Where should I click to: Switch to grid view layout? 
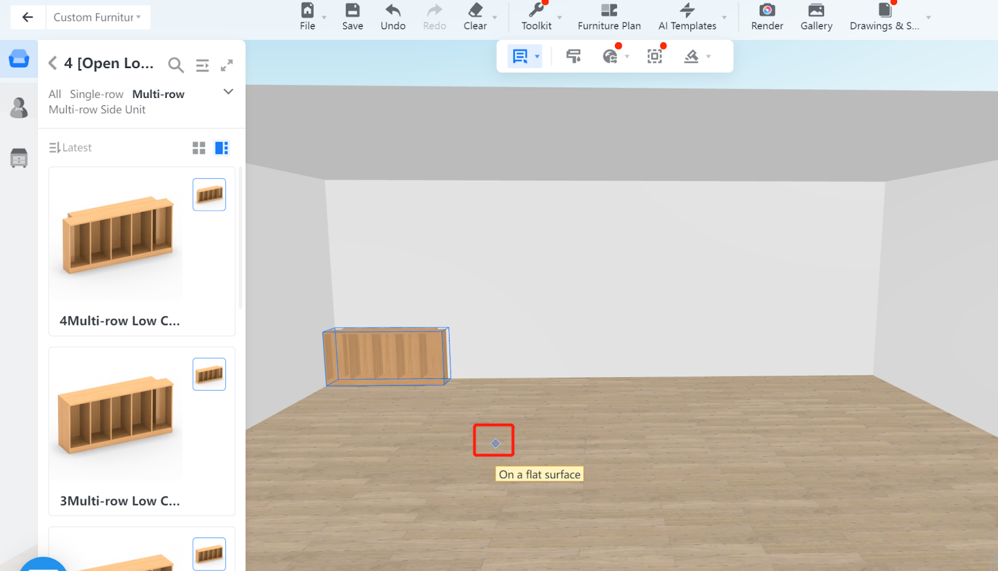[199, 148]
